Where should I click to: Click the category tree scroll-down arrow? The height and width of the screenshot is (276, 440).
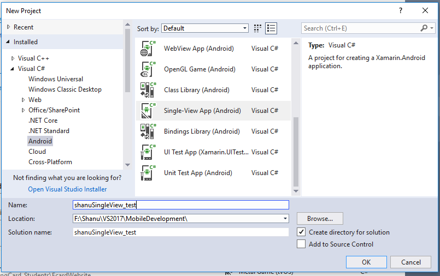click(128, 165)
